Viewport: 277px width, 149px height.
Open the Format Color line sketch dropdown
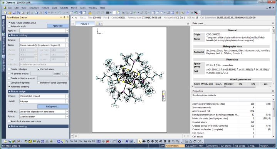pyautogui.click(x=67, y=117)
